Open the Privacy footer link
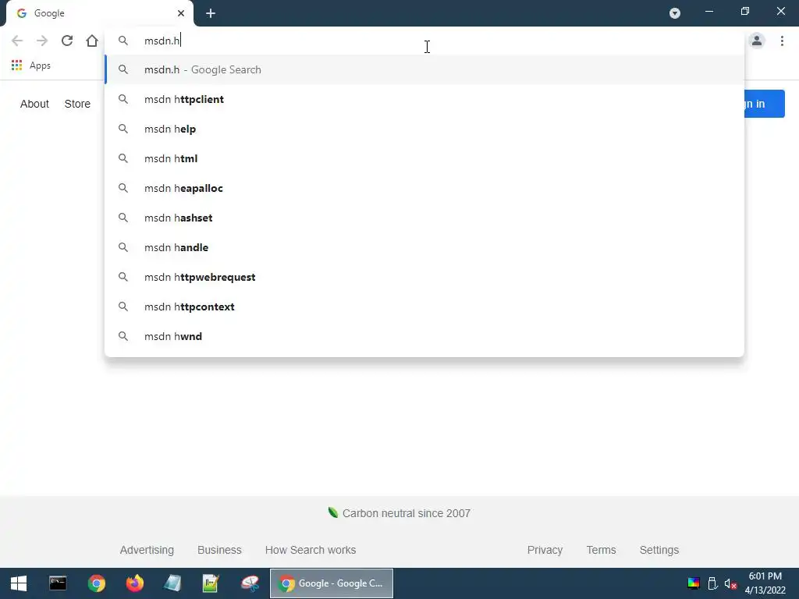 545,550
